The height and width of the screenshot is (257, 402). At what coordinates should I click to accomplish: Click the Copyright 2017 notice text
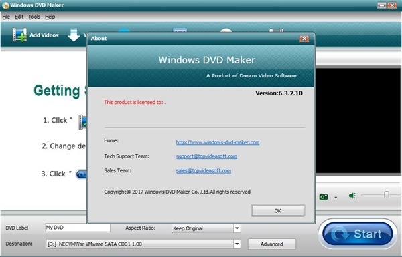pyautogui.click(x=177, y=192)
